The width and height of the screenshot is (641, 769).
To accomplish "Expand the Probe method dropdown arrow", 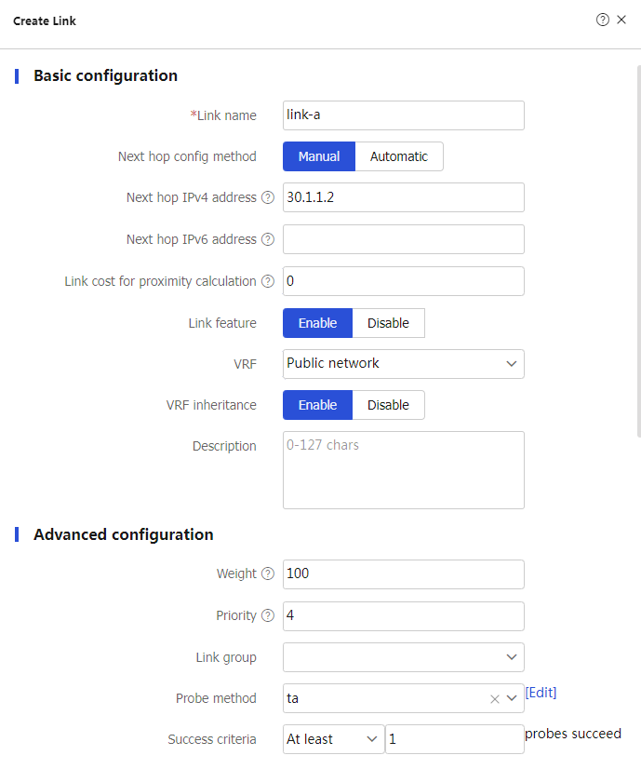I will pyautogui.click(x=512, y=698).
